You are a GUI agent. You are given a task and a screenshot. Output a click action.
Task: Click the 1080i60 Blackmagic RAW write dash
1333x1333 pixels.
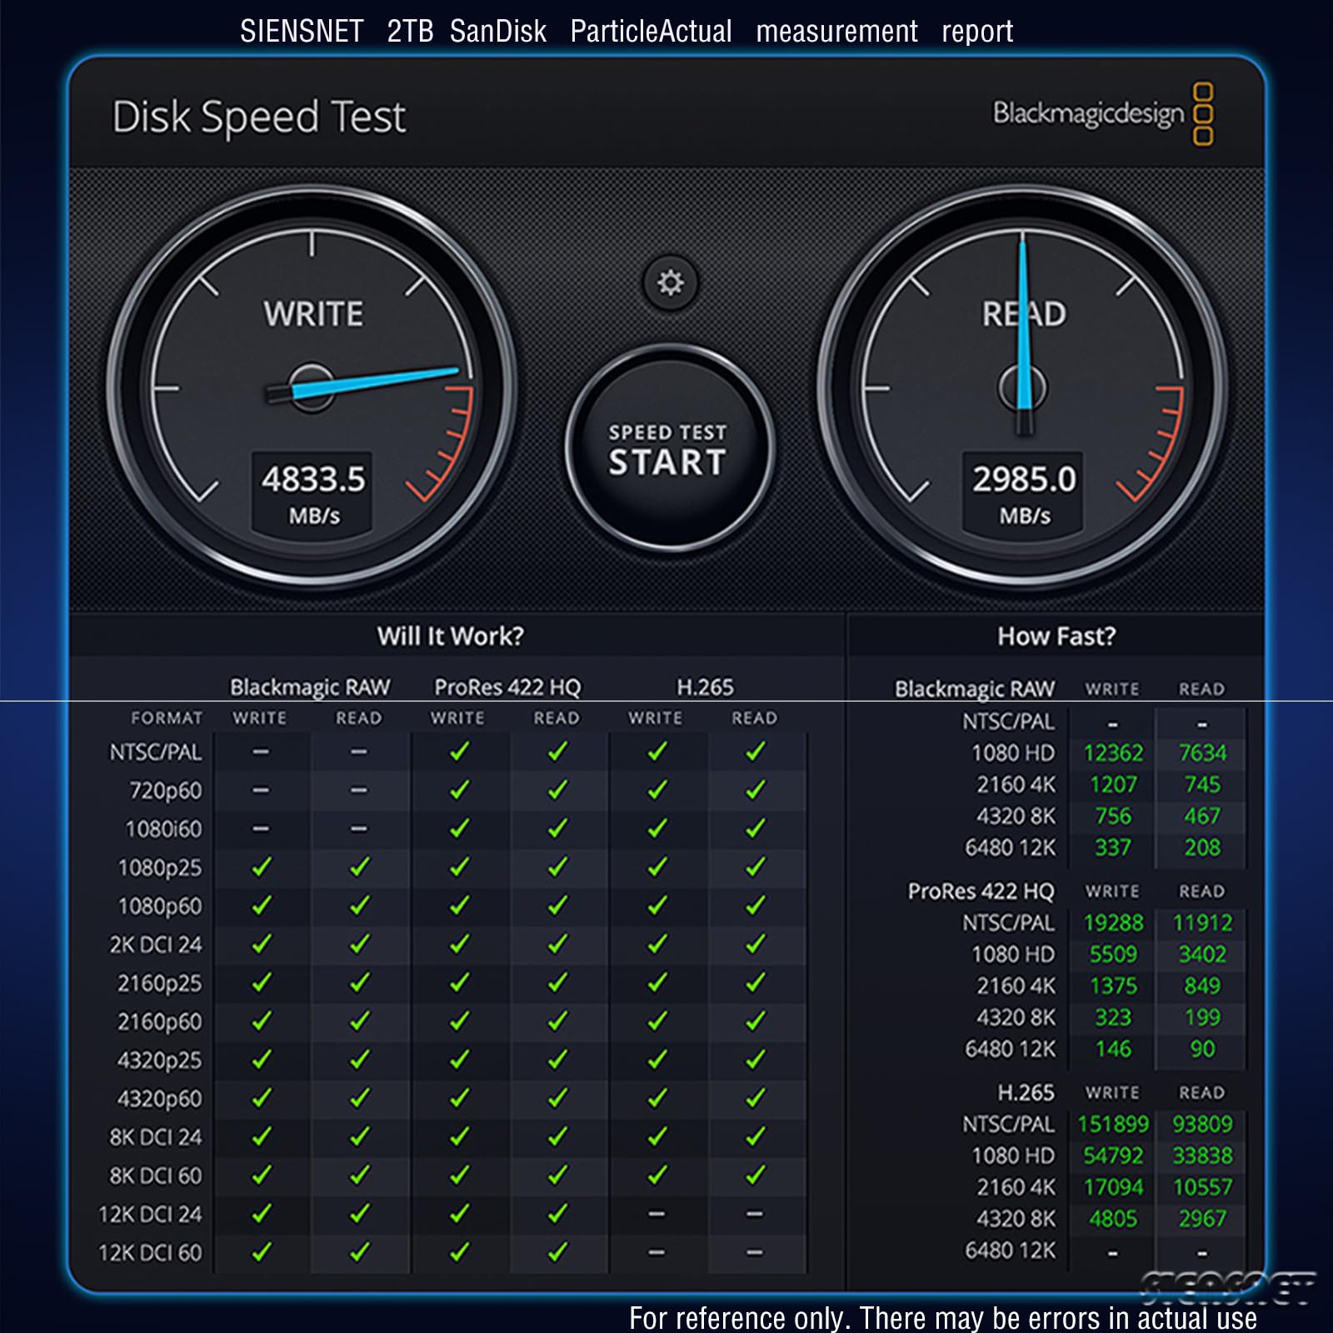coord(261,829)
